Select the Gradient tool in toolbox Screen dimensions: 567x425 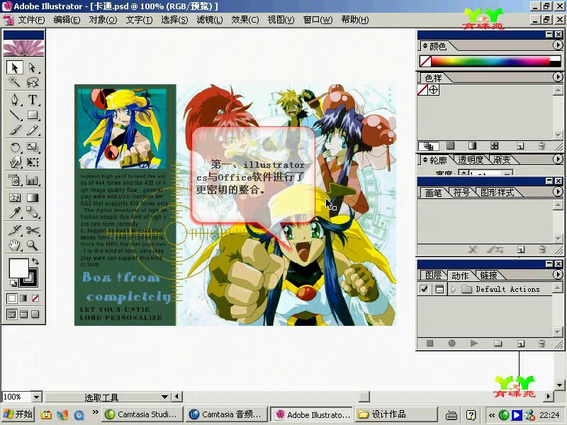pos(33,198)
